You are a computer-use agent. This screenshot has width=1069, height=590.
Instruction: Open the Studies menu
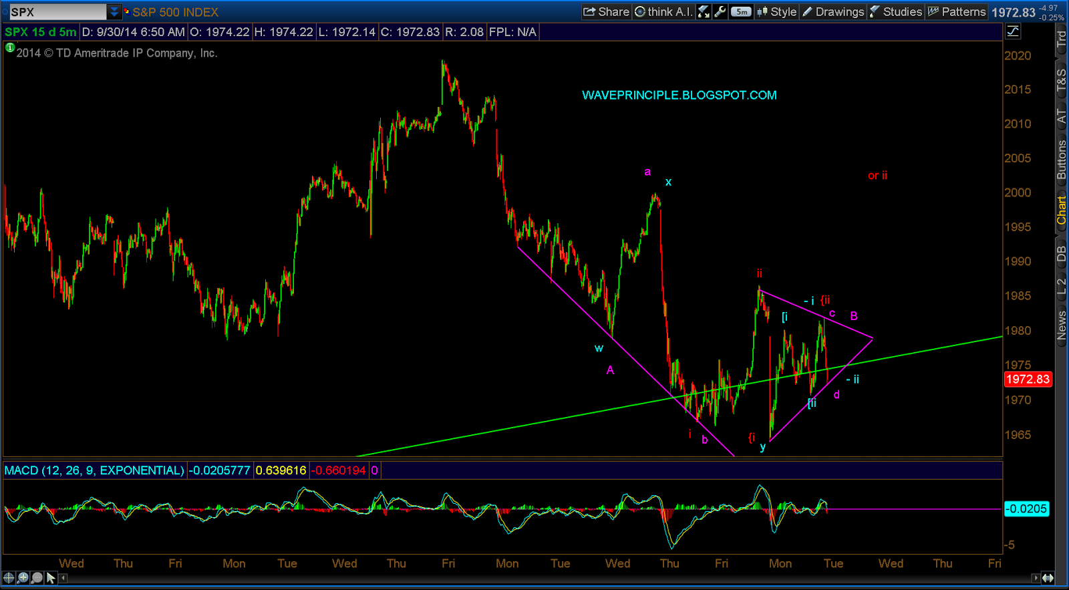click(x=896, y=11)
